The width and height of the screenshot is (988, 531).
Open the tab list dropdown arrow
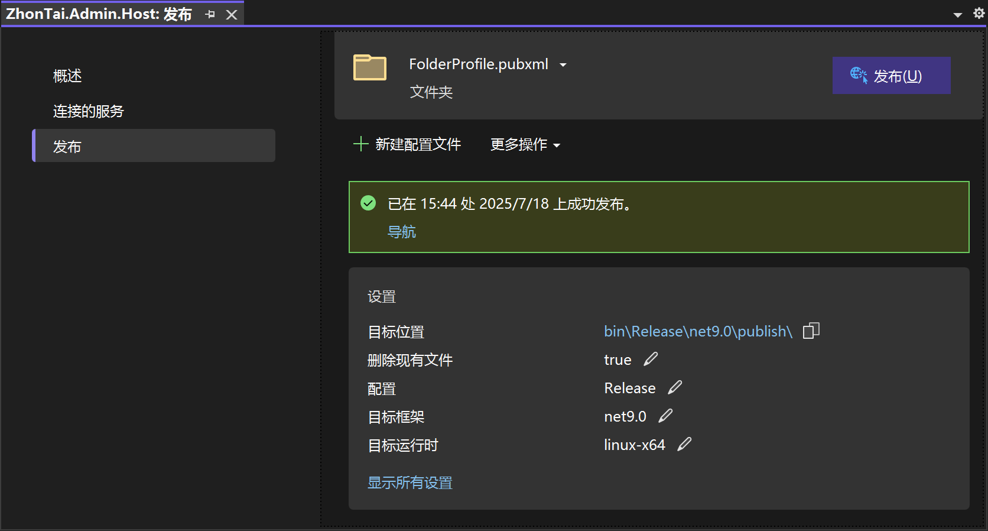[x=958, y=15]
